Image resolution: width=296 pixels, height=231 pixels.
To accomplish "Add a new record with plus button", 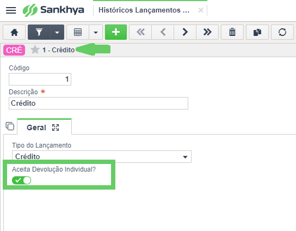I will click(x=116, y=32).
